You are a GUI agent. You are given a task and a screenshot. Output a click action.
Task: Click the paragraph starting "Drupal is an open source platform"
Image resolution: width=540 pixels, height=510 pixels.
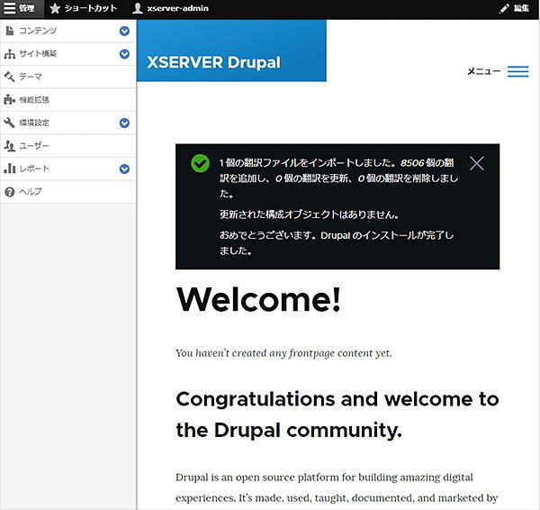(337, 487)
